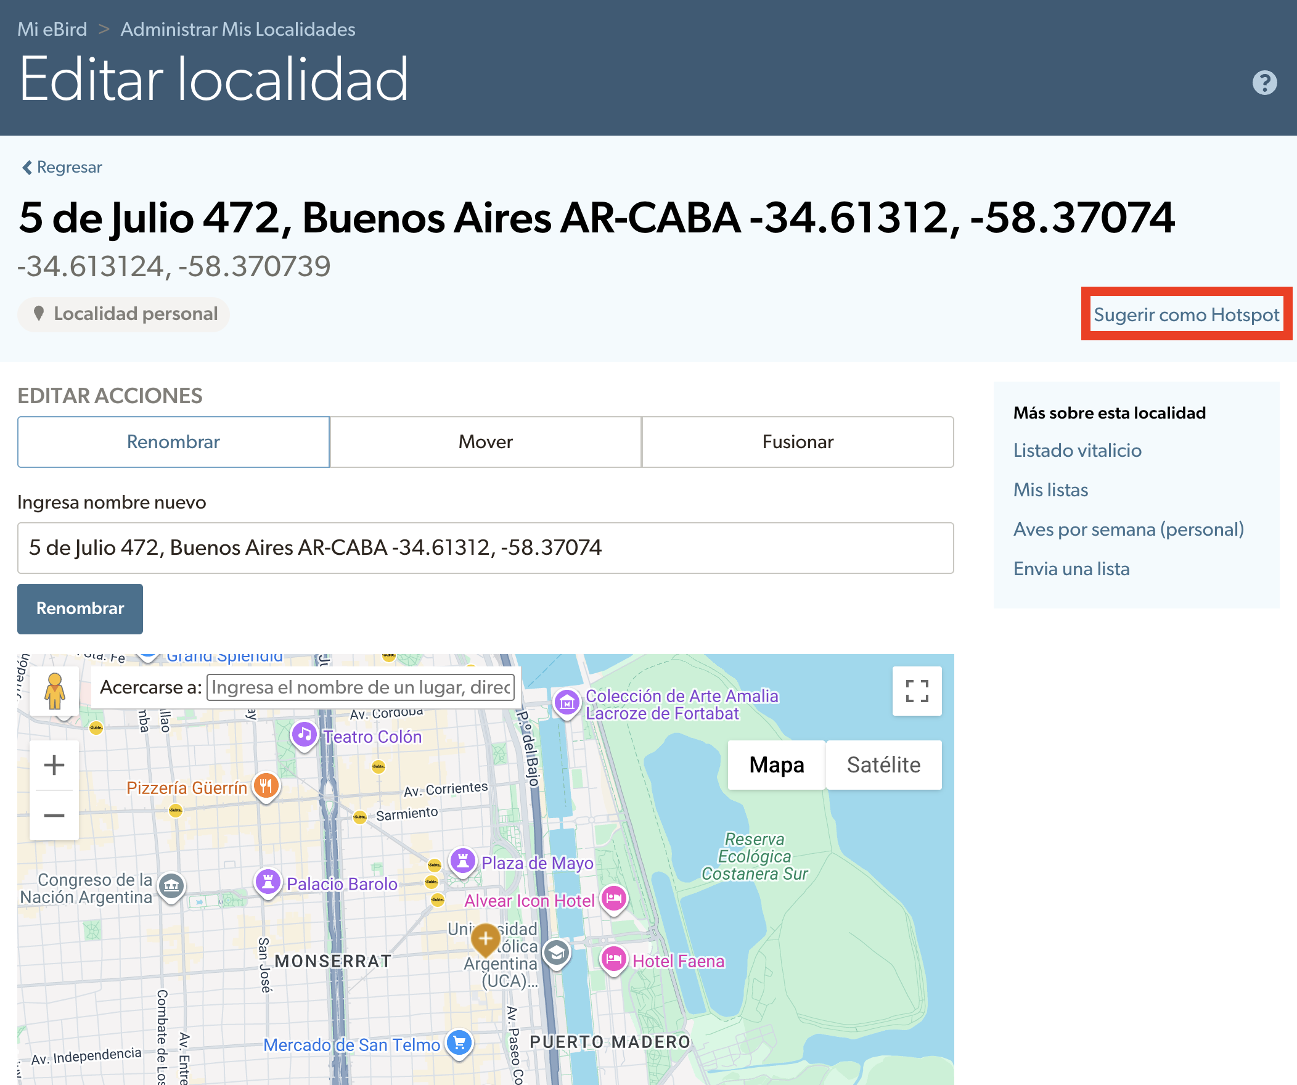Switch to the Mover tab
The width and height of the screenshot is (1297, 1085).
coord(485,442)
